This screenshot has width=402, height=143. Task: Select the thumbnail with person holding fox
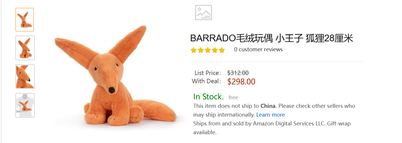tap(25, 105)
